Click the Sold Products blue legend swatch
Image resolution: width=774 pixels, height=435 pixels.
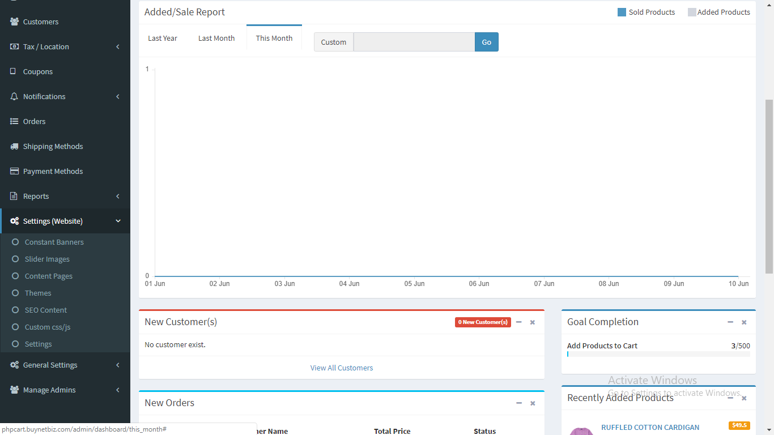point(622,12)
